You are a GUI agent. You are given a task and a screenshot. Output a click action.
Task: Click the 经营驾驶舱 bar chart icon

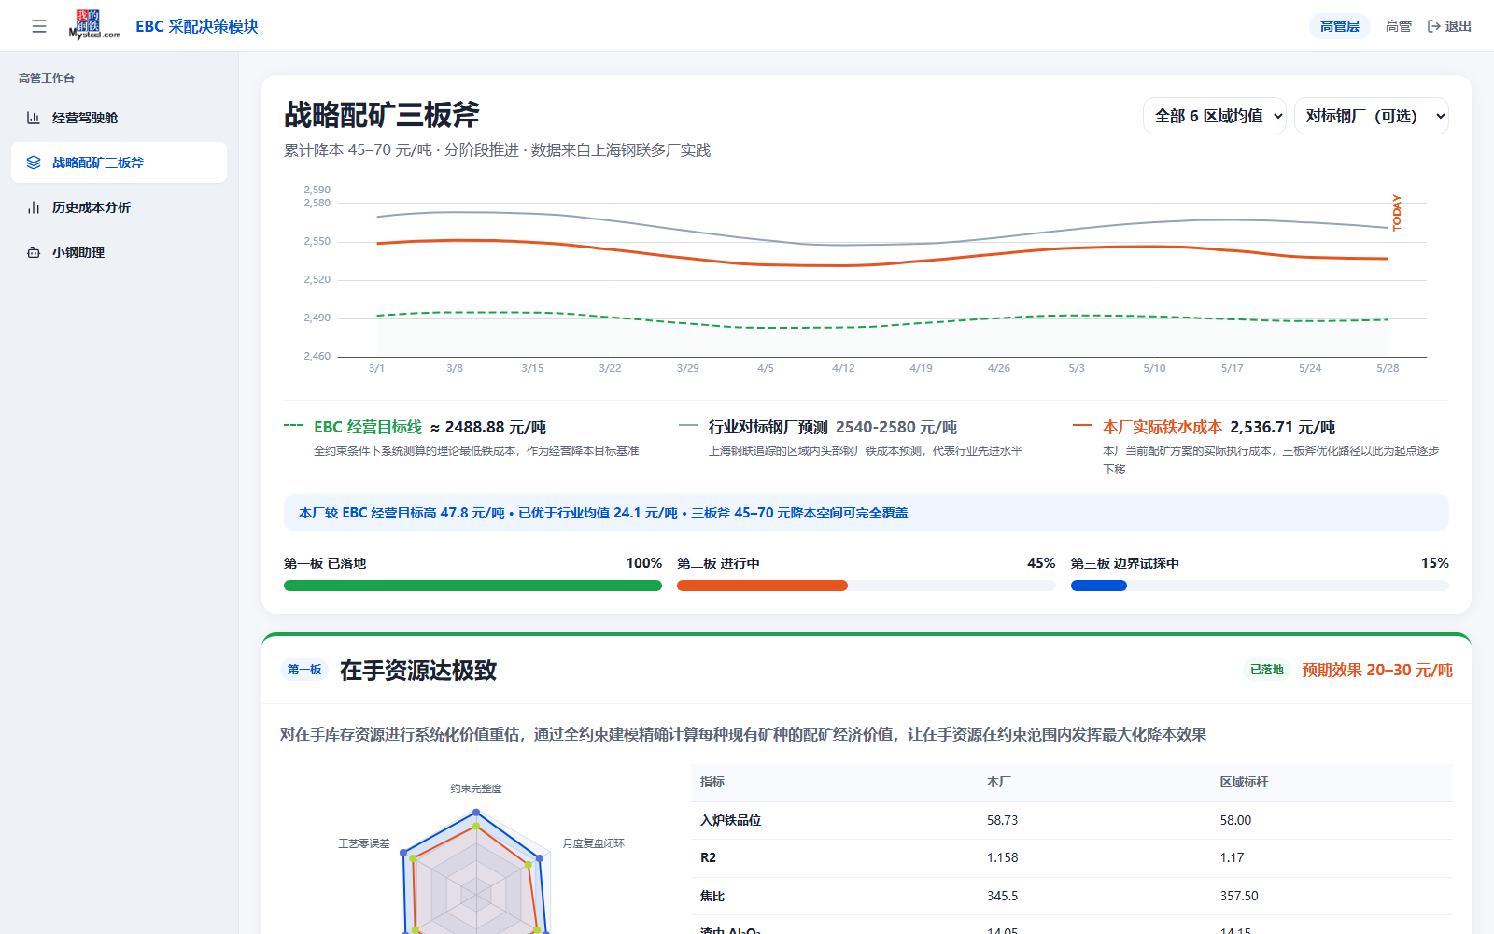pos(34,118)
